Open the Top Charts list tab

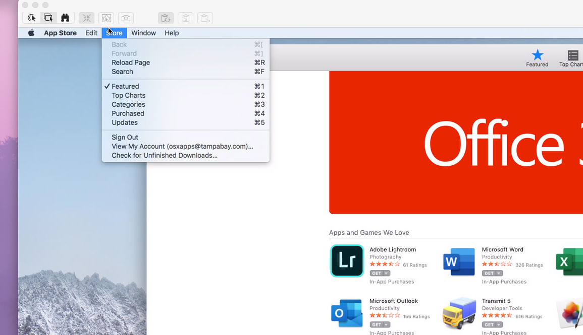[572, 58]
